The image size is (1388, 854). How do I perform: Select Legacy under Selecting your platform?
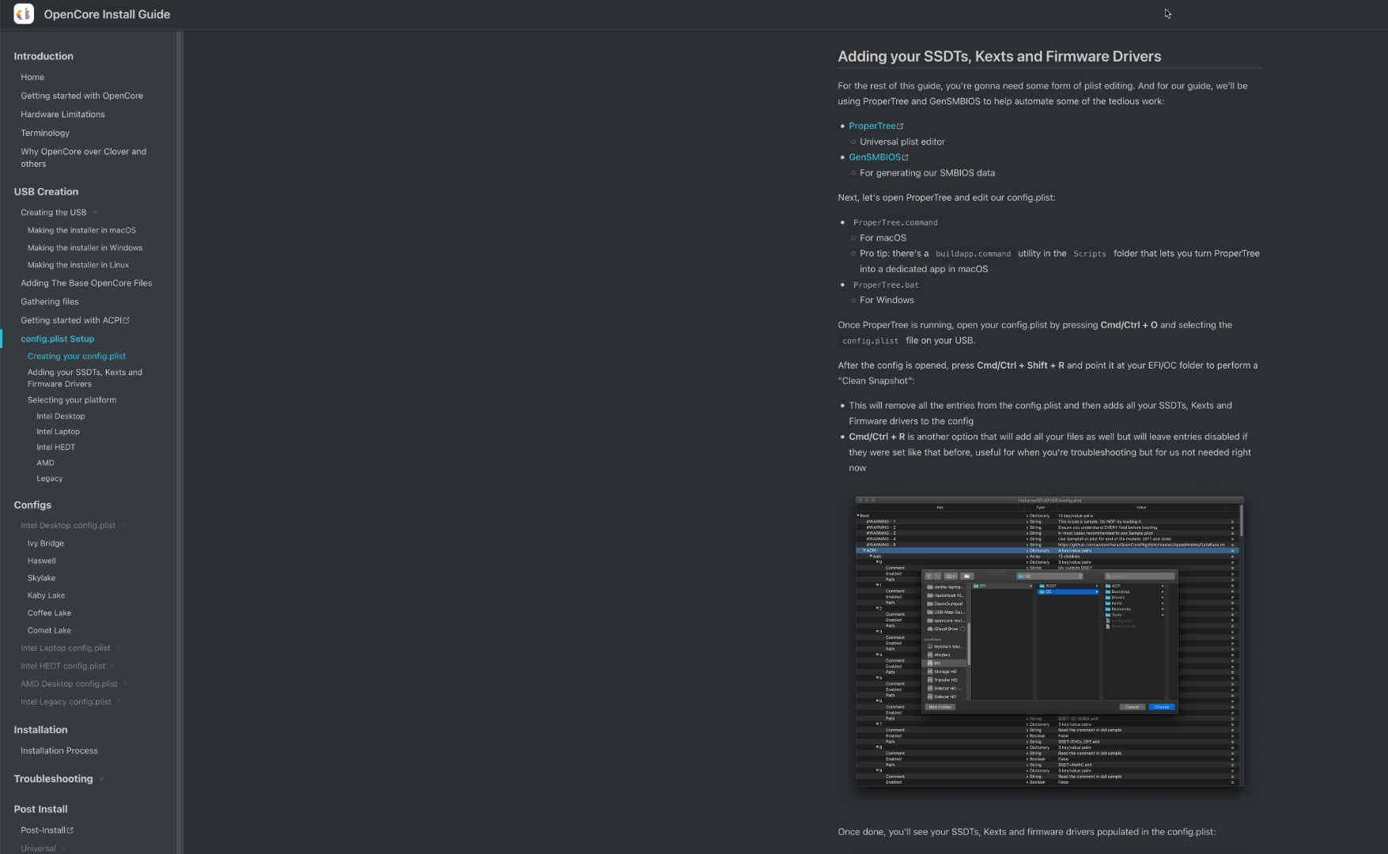click(49, 478)
